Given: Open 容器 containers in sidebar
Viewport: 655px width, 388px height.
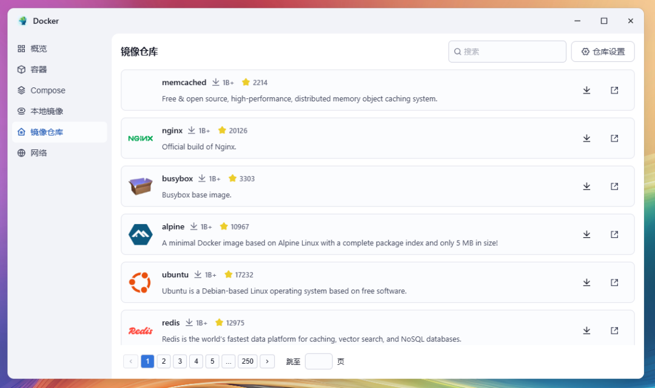Looking at the screenshot, I should pyautogui.click(x=59, y=69).
